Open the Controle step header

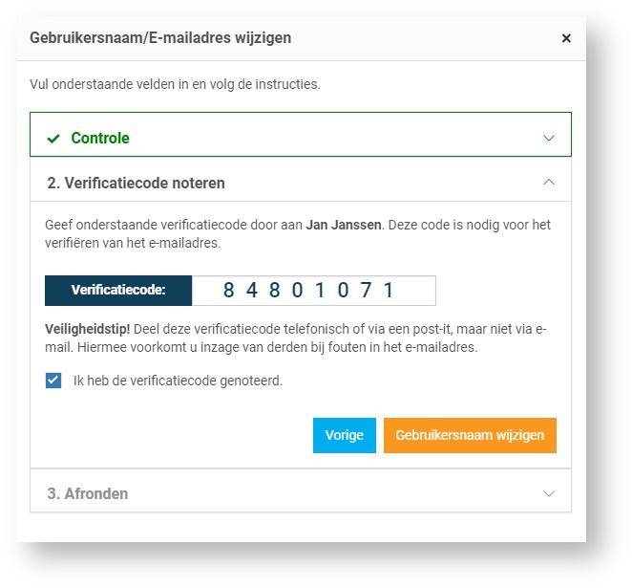coord(100,139)
